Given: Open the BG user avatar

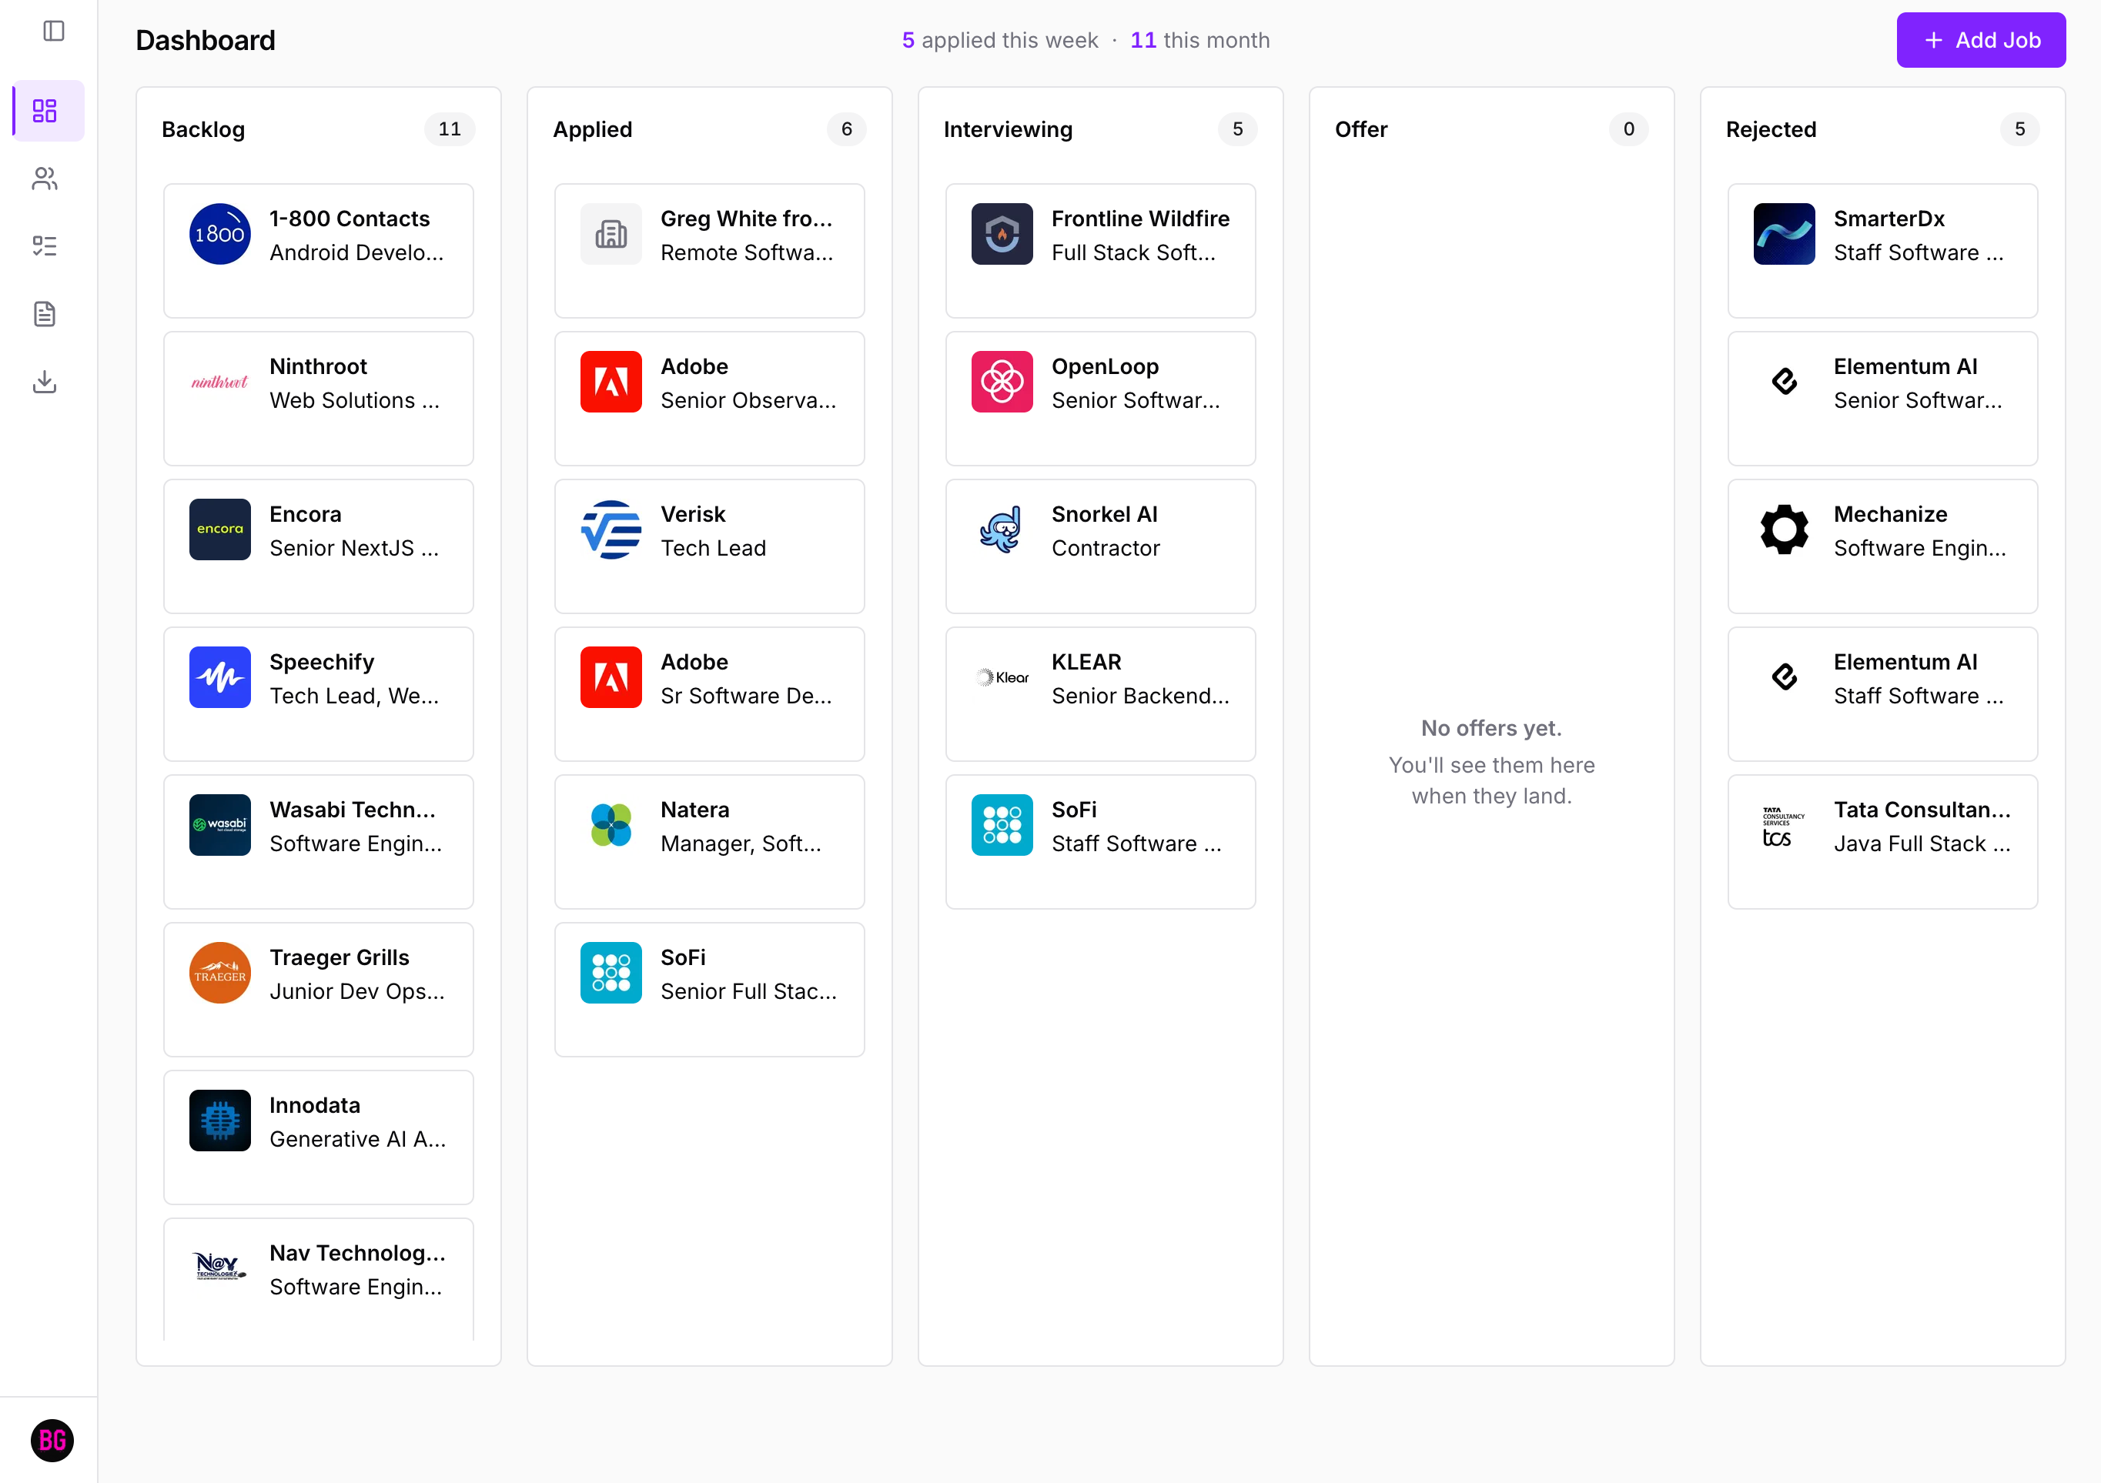Looking at the screenshot, I should 52,1440.
